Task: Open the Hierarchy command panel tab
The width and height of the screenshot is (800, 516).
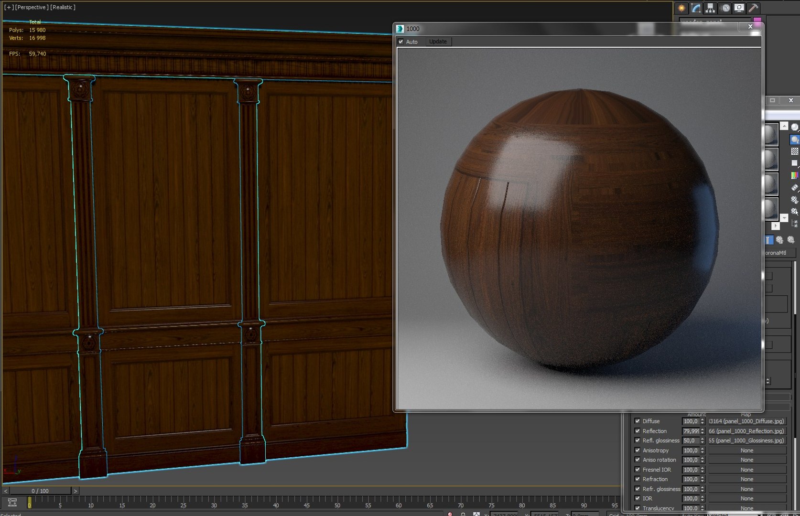Action: [x=710, y=8]
